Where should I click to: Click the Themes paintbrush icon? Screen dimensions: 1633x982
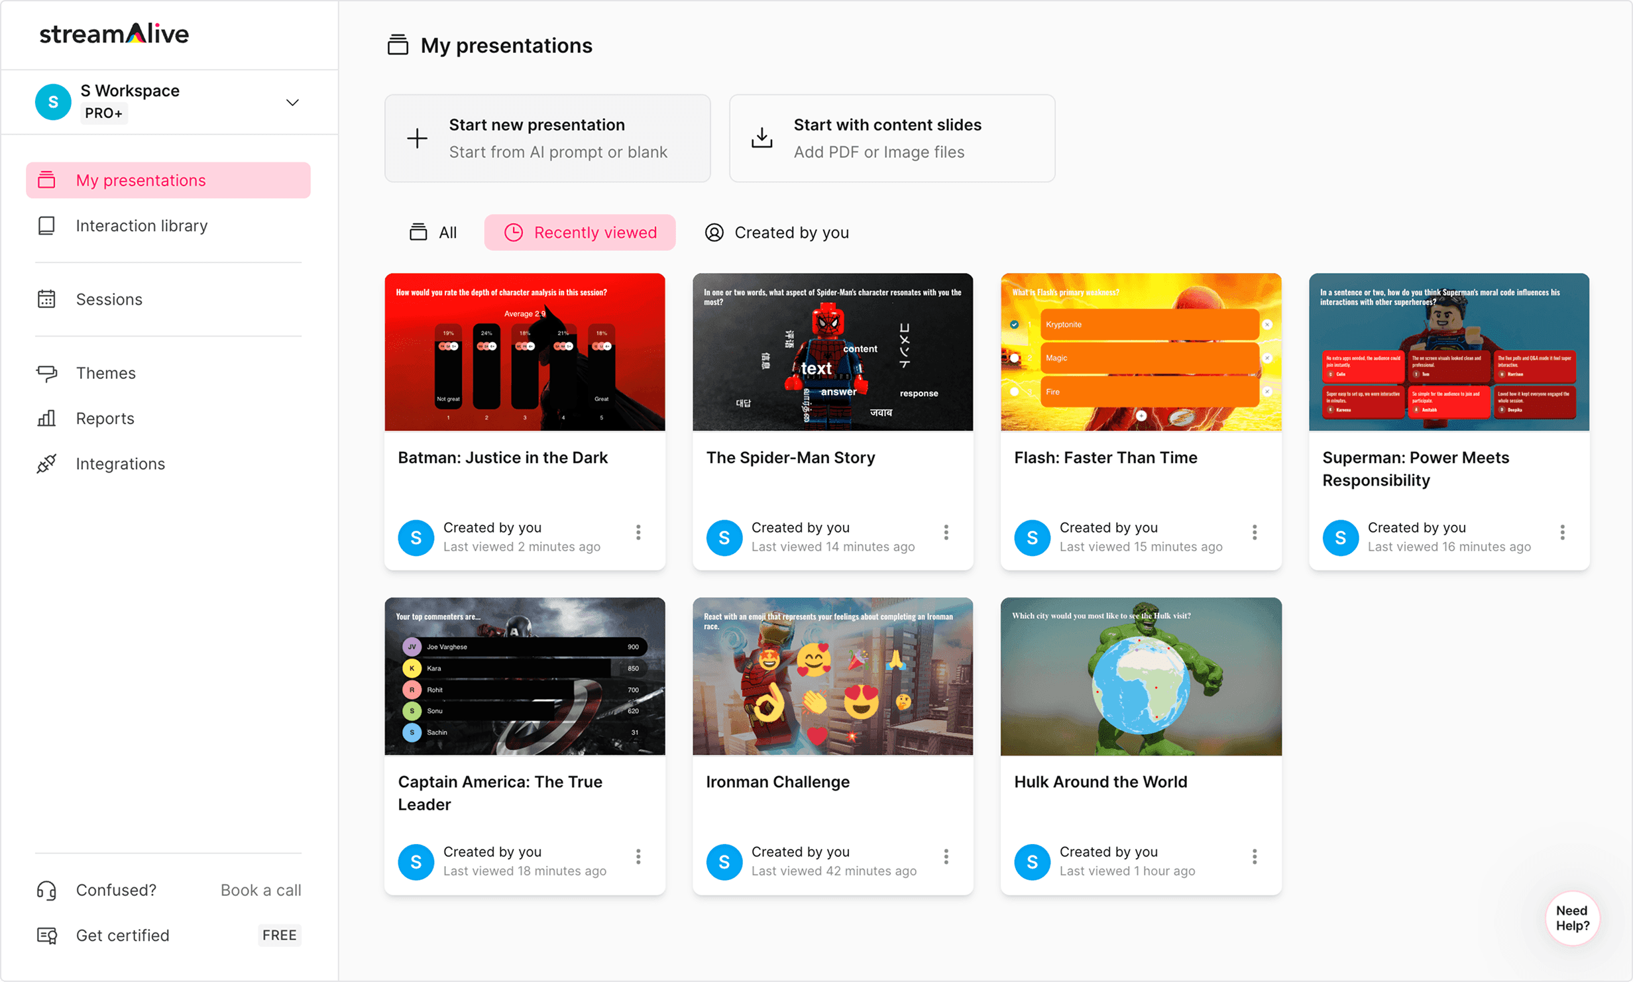tap(47, 372)
